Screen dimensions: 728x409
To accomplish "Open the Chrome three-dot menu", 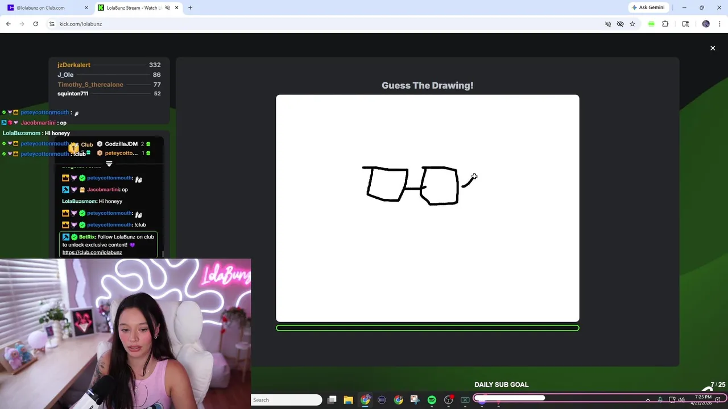I will pos(719,24).
